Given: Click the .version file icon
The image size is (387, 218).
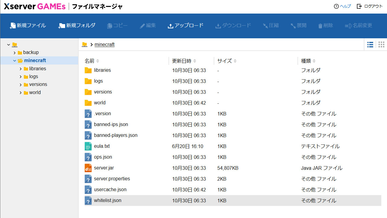Looking at the screenshot, I should 88,114.
